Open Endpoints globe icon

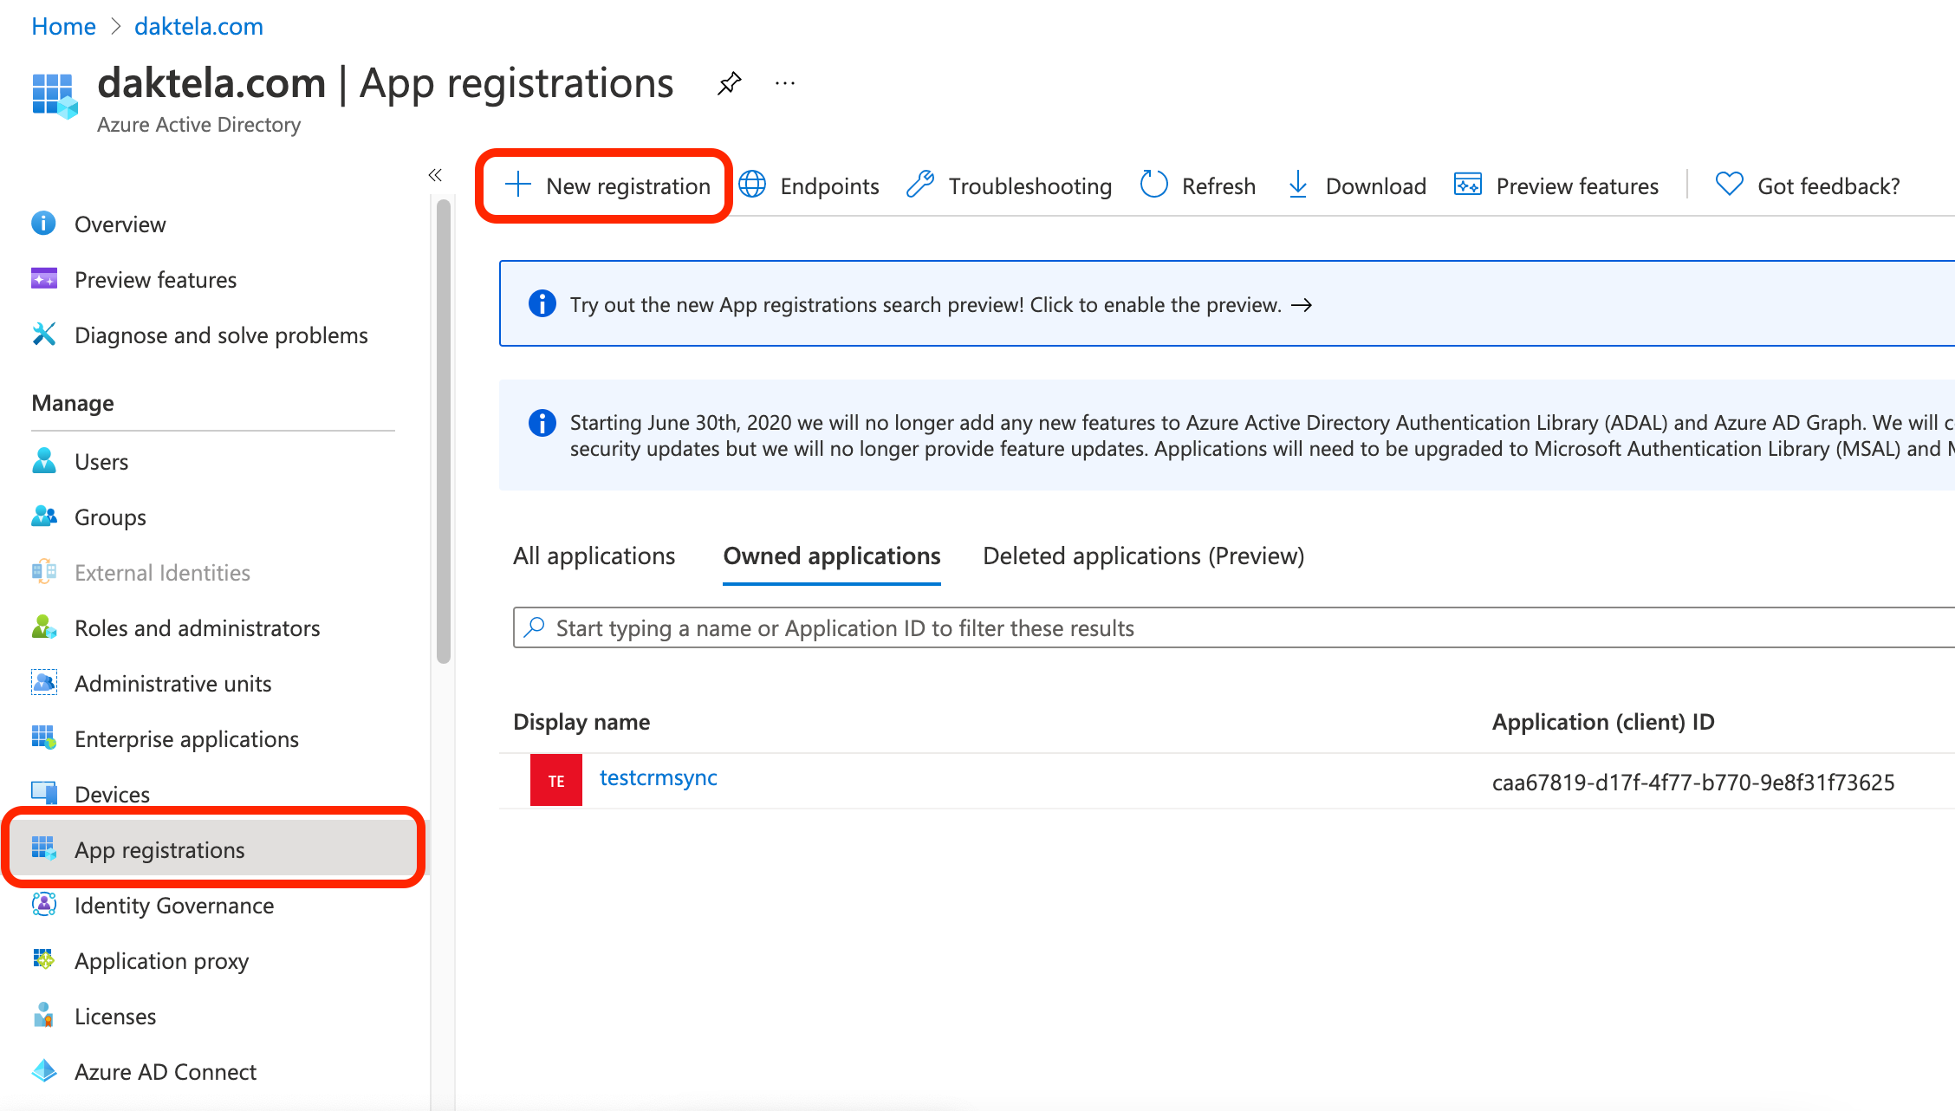(752, 185)
